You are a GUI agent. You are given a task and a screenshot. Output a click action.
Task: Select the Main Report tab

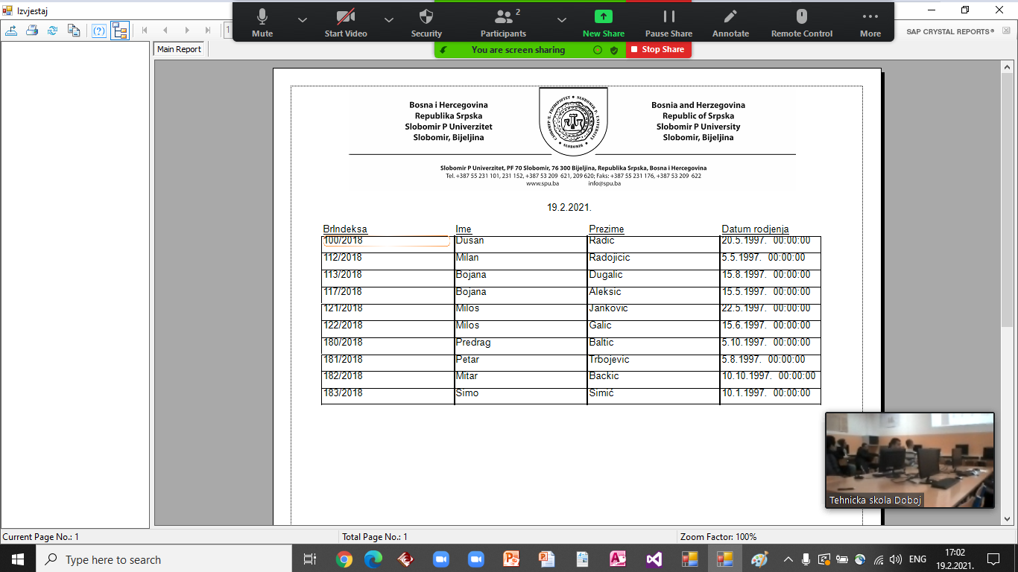(x=179, y=49)
